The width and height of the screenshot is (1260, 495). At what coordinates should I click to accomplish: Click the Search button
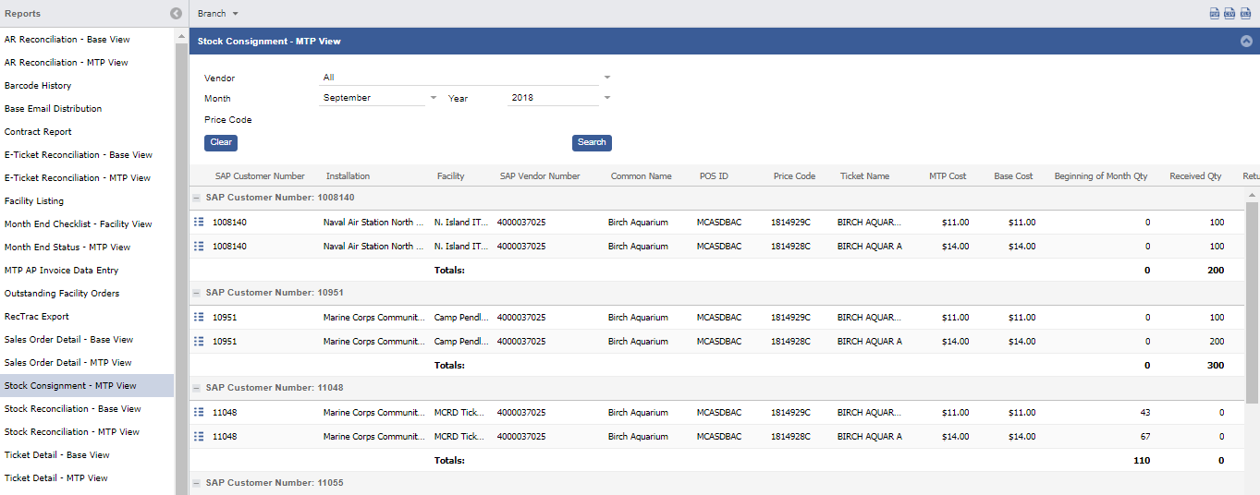[x=592, y=142]
